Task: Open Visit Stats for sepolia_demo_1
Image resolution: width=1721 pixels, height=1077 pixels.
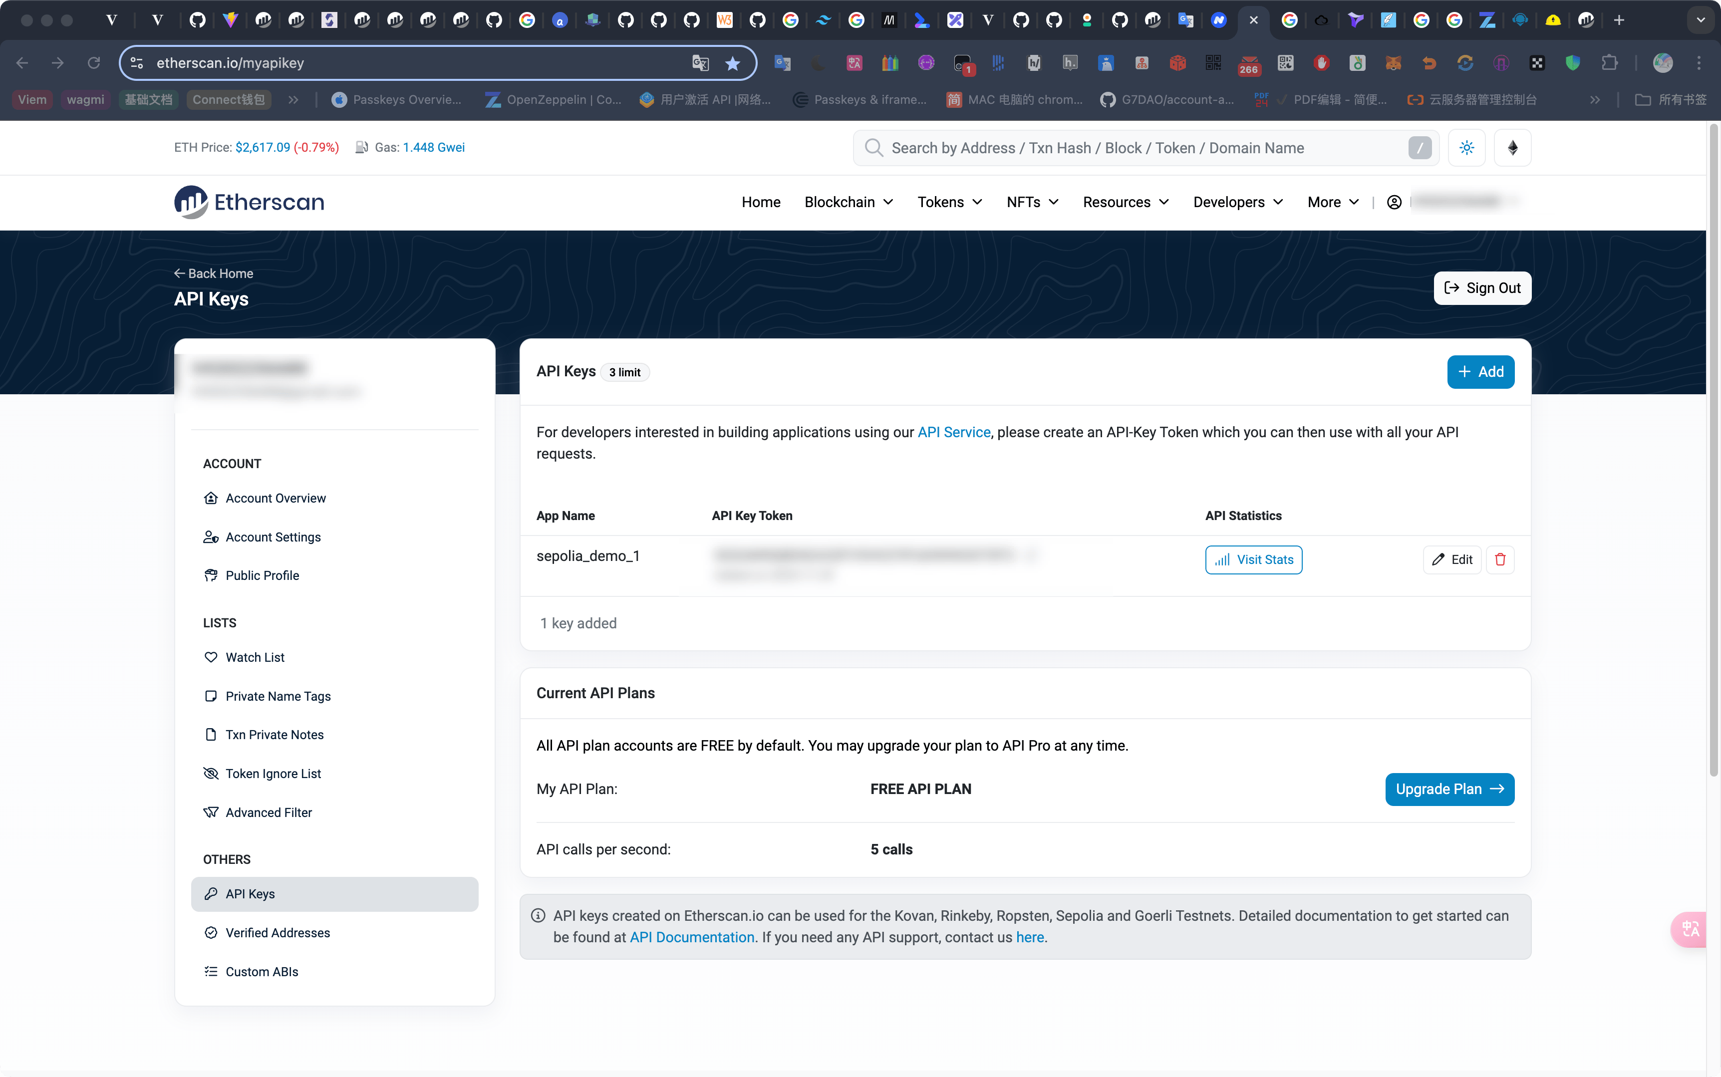Action: [x=1254, y=560]
